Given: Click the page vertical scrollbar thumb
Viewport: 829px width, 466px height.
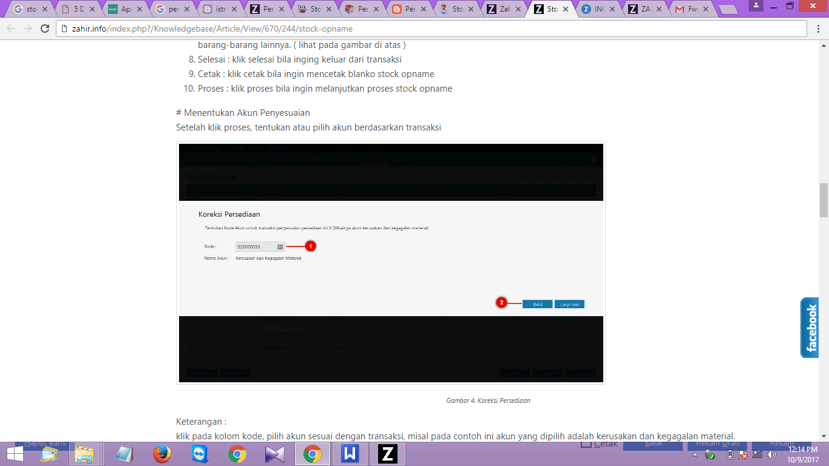Looking at the screenshot, I should tap(824, 200).
